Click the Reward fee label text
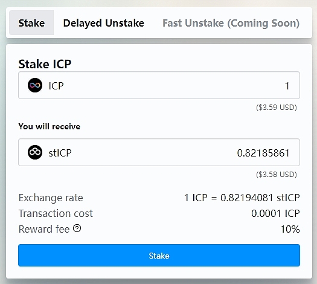This screenshot has width=317, height=284. click(x=44, y=229)
